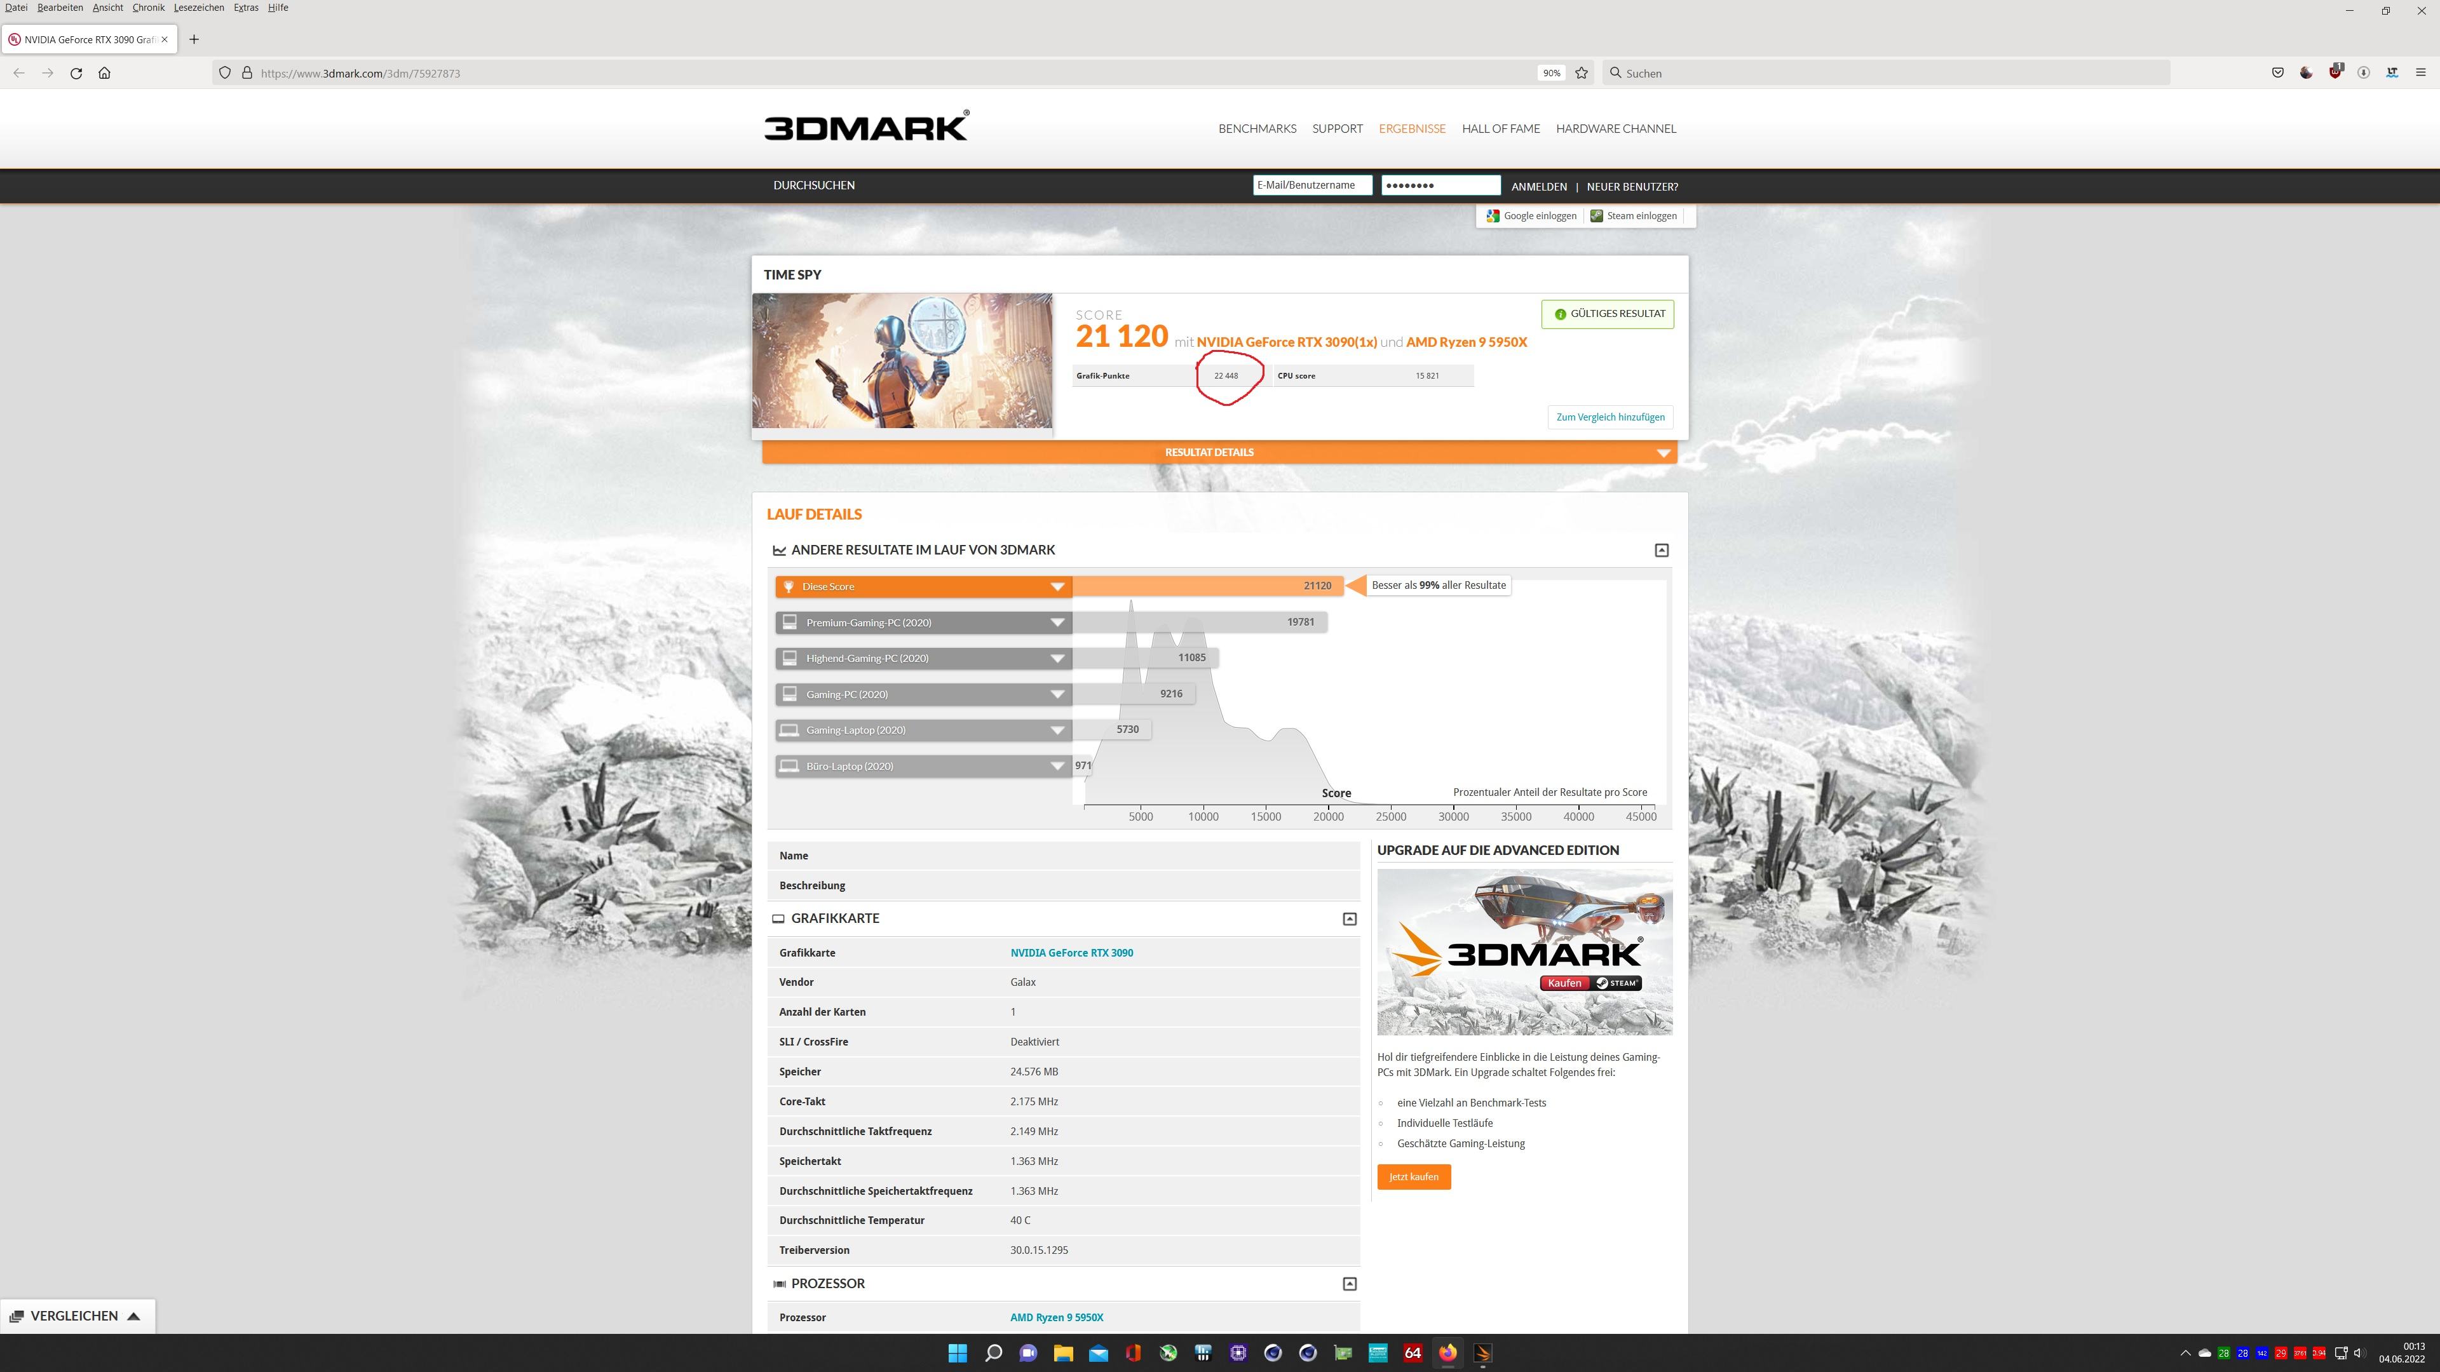Collapse the Prozessor section
This screenshot has width=2440, height=1372.
coord(1349,1284)
